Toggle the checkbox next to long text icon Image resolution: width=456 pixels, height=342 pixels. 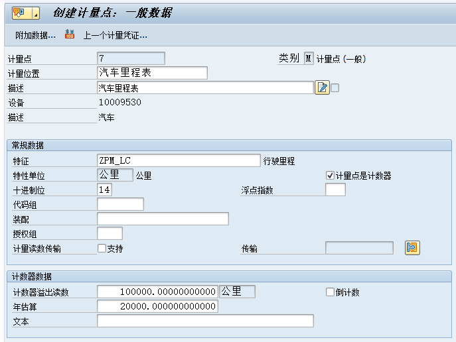[335, 87]
